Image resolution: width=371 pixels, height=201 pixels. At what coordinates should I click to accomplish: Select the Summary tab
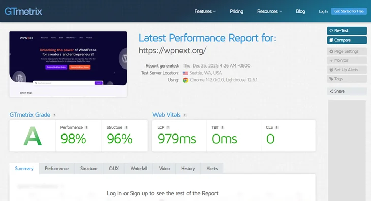pos(24,169)
